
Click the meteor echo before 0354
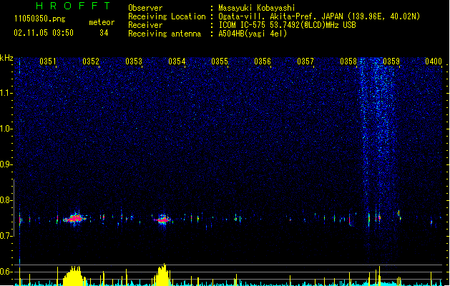162,220
